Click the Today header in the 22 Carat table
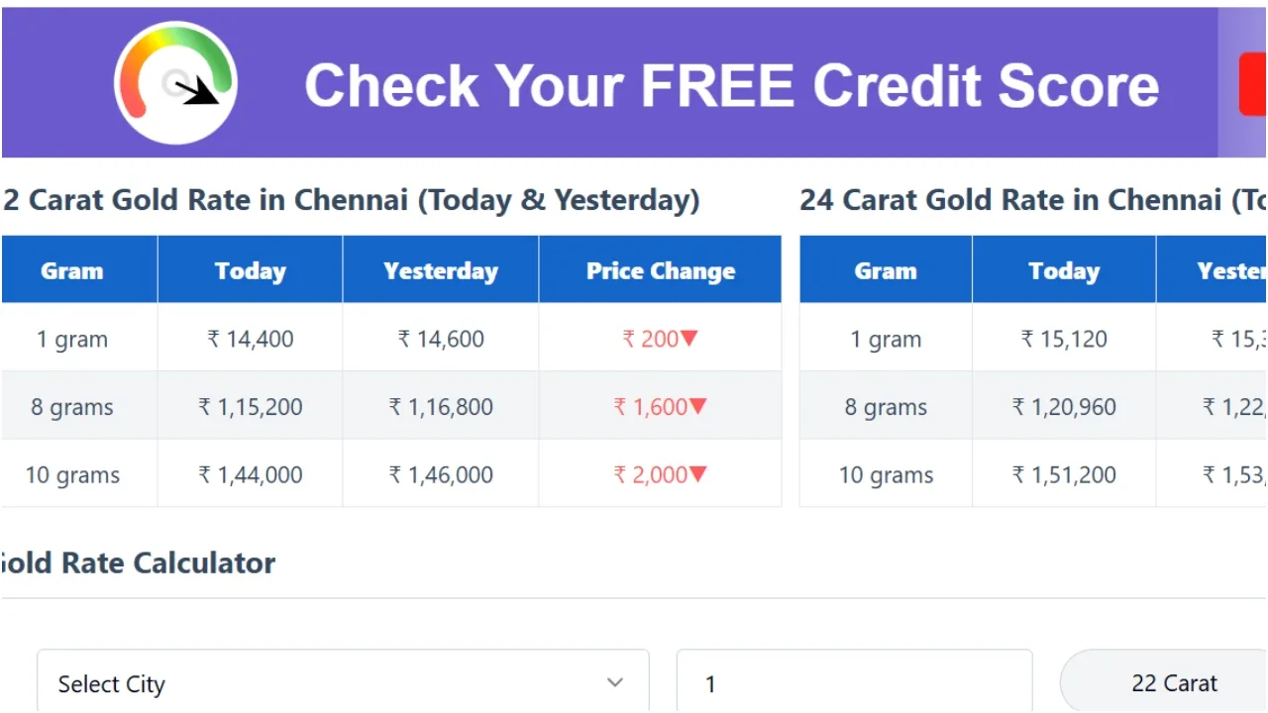Screen dimensions: 1268x713 tap(250, 270)
